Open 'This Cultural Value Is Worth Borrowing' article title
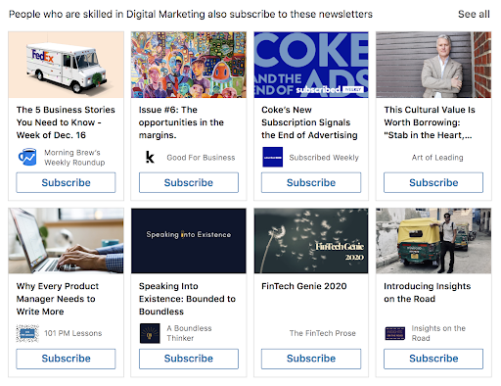 430,122
